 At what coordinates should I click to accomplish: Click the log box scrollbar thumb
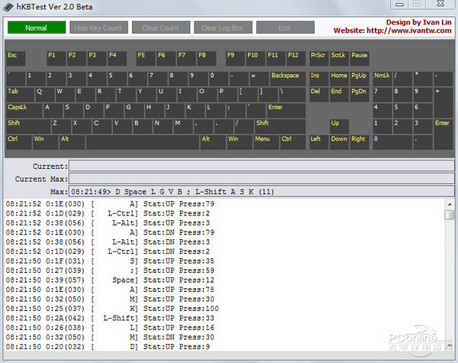450,215
